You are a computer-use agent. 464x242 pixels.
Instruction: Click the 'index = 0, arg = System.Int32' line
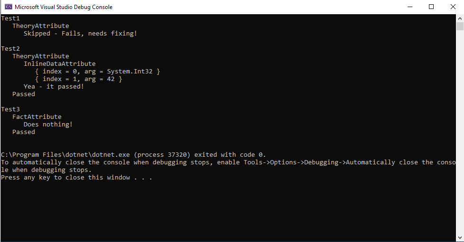click(x=98, y=72)
